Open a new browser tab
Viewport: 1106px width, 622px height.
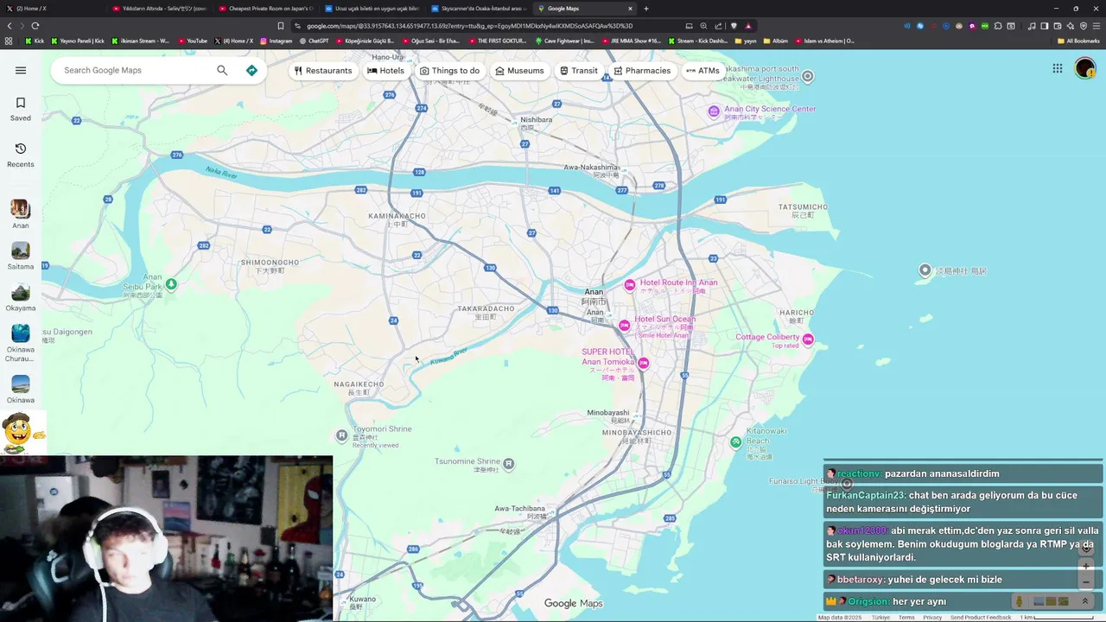(646, 9)
